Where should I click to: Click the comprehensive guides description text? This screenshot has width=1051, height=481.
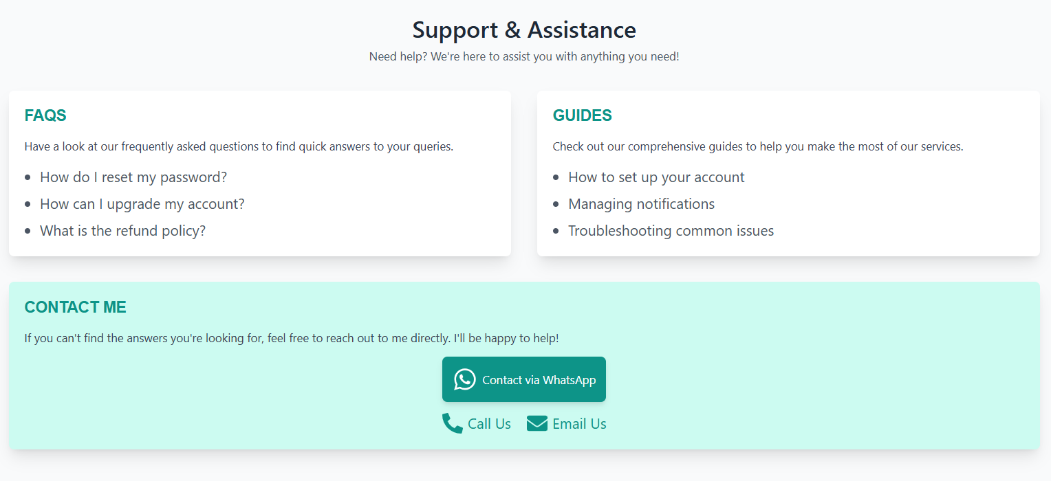click(758, 146)
